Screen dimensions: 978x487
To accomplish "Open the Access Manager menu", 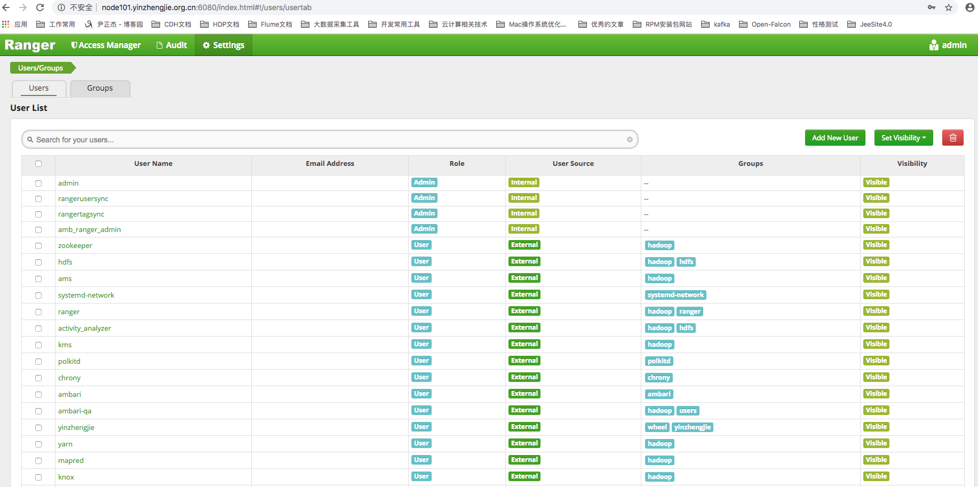I will (106, 45).
